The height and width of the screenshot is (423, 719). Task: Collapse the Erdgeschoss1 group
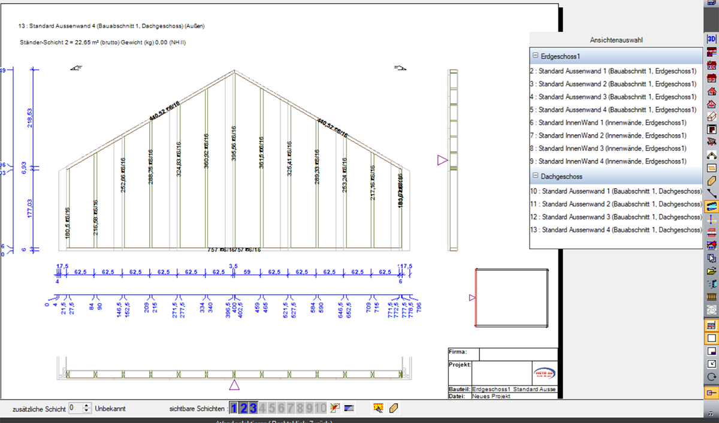tap(534, 56)
